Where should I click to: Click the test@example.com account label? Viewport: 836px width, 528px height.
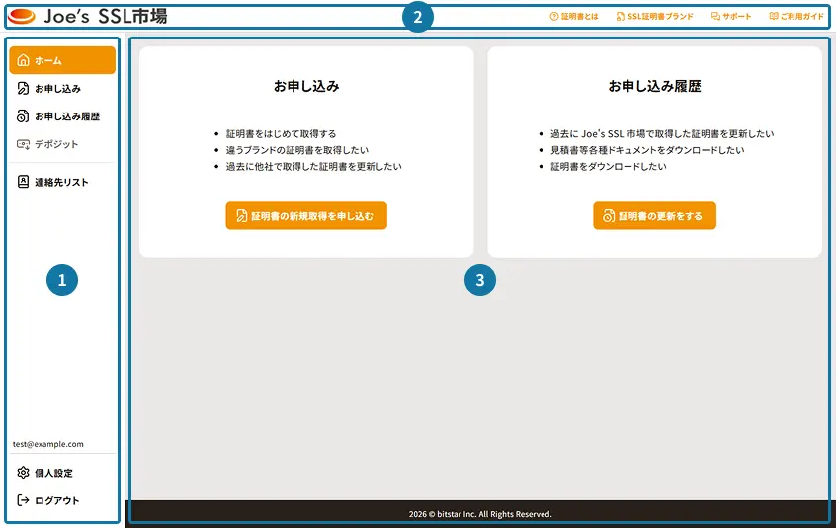tap(48, 444)
